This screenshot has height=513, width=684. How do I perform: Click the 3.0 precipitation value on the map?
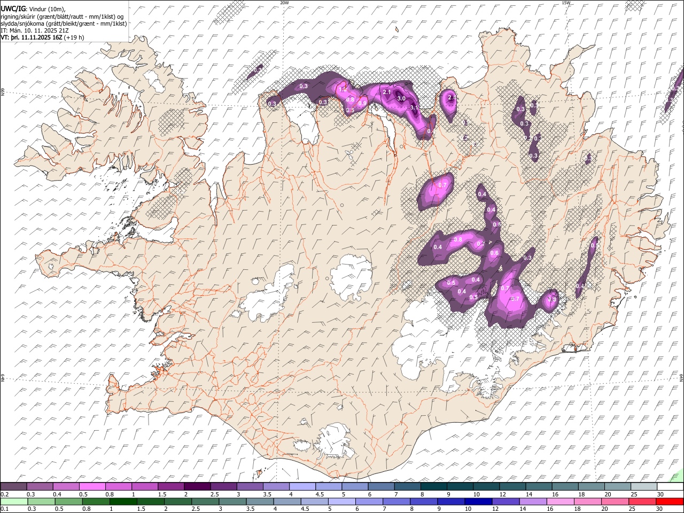pyautogui.click(x=401, y=98)
